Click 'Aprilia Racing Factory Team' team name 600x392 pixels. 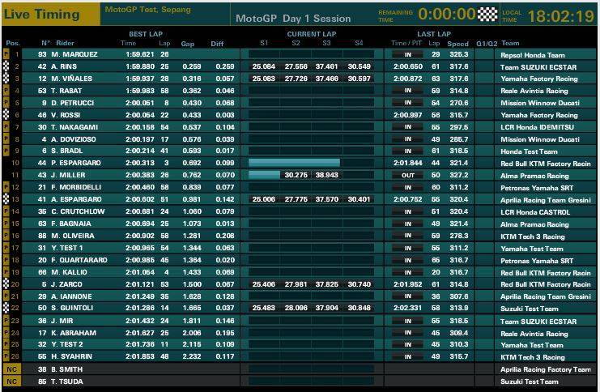pyautogui.click(x=546, y=369)
